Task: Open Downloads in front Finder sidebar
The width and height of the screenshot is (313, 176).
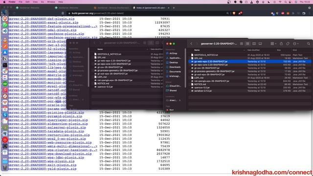Action: click(x=173, y=67)
